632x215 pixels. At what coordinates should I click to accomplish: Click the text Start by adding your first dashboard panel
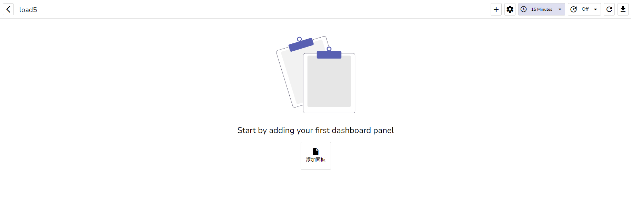[315, 130]
